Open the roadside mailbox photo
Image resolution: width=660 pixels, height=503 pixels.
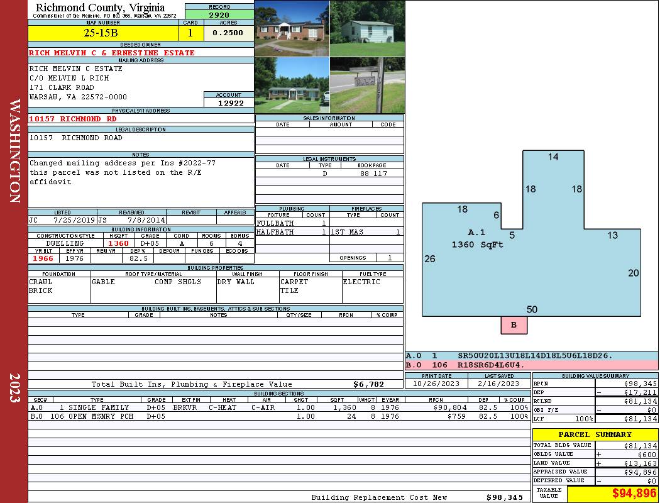(367, 86)
